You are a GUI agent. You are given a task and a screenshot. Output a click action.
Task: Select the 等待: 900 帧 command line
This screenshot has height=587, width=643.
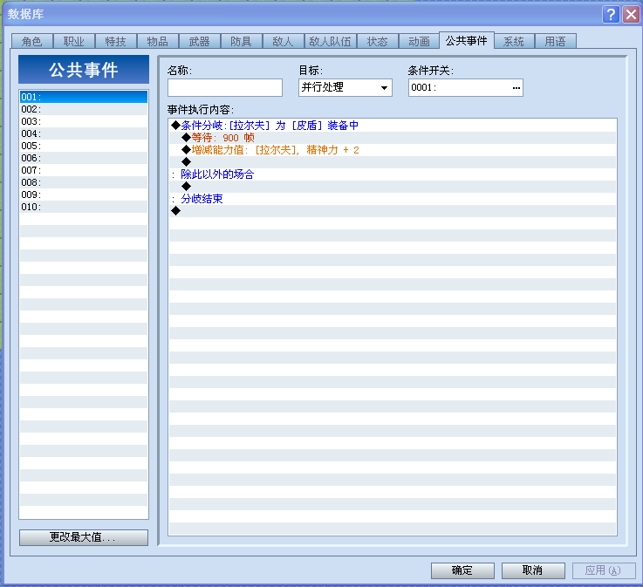click(x=393, y=138)
